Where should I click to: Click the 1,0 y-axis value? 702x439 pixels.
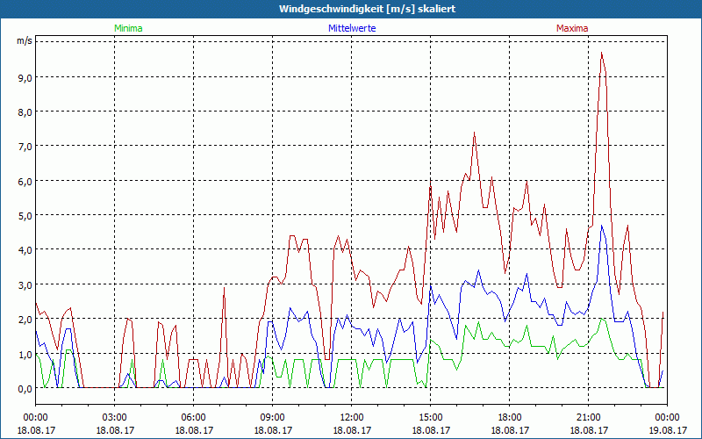click(25, 355)
